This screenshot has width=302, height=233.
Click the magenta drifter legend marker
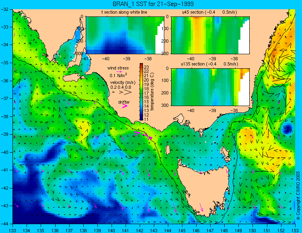[x=125, y=106]
